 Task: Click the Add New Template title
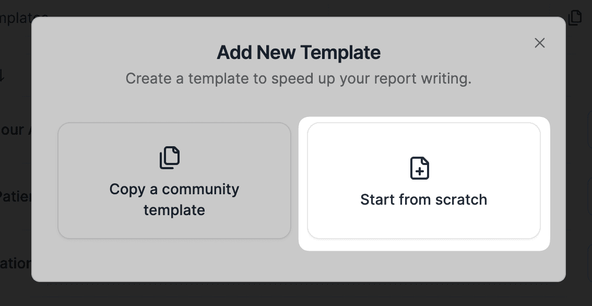[x=298, y=52]
